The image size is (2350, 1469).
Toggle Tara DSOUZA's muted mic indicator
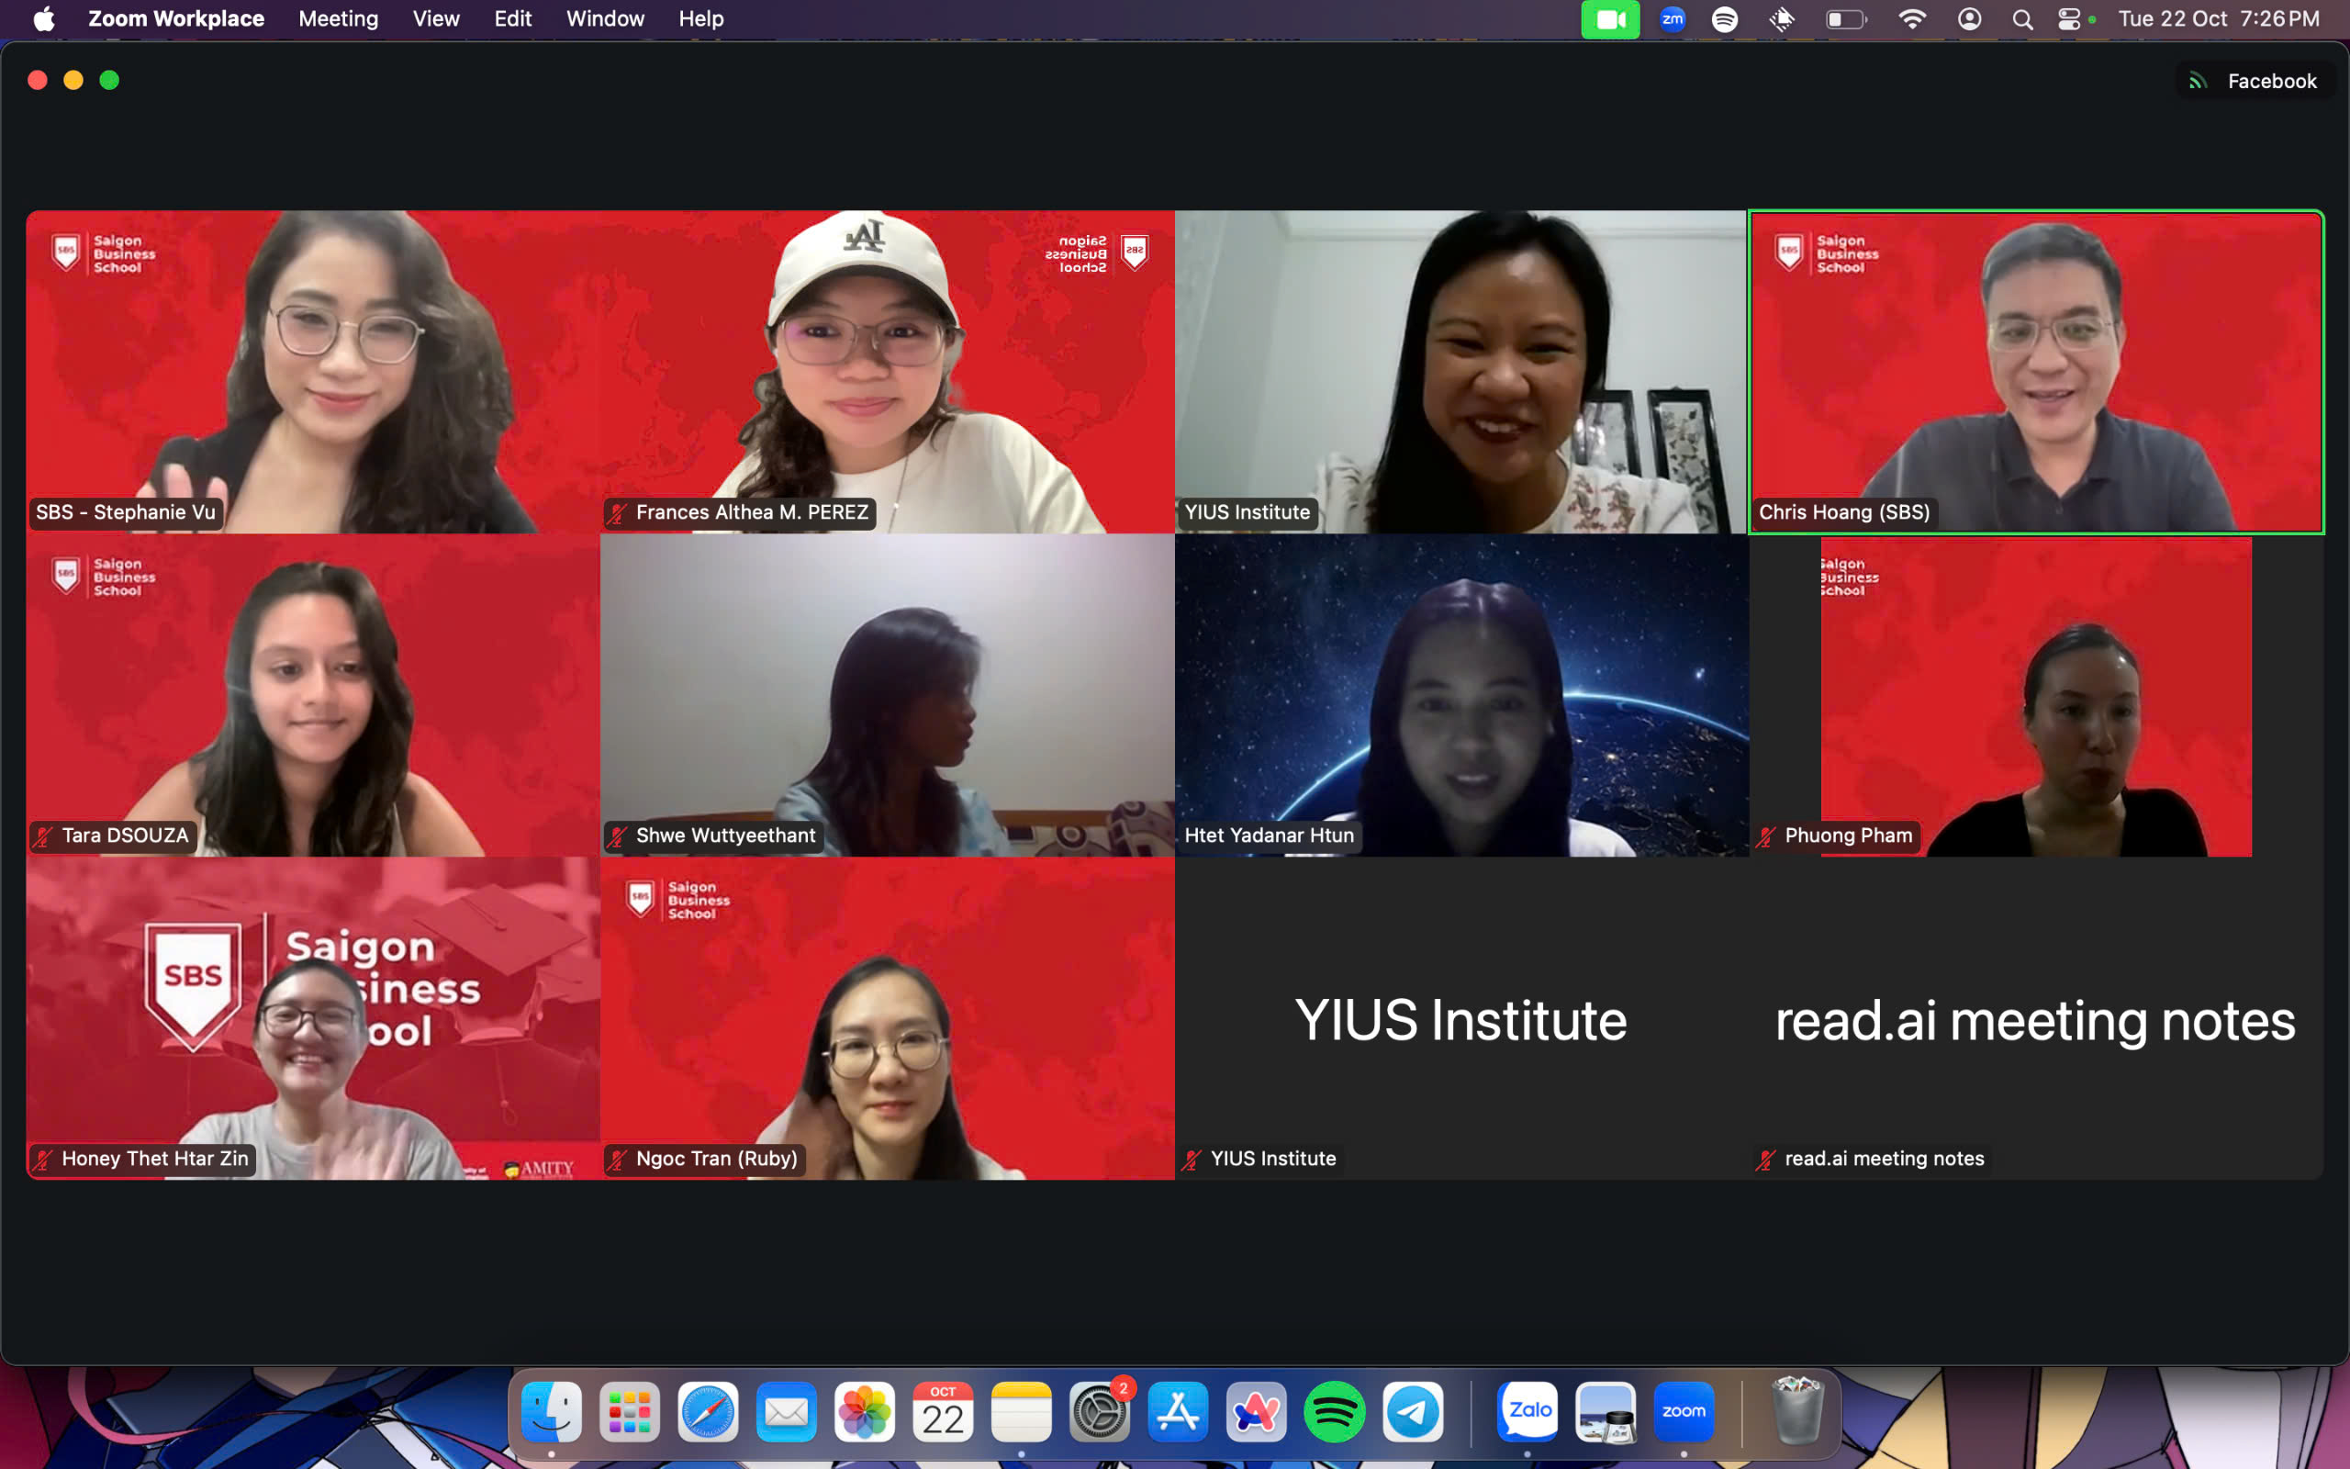click(44, 835)
